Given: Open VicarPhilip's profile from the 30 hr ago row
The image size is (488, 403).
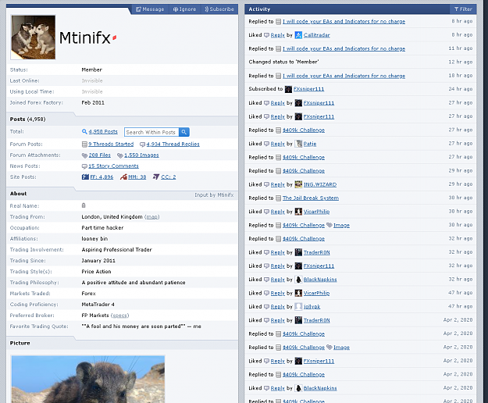Looking at the screenshot, I should [316, 212].
